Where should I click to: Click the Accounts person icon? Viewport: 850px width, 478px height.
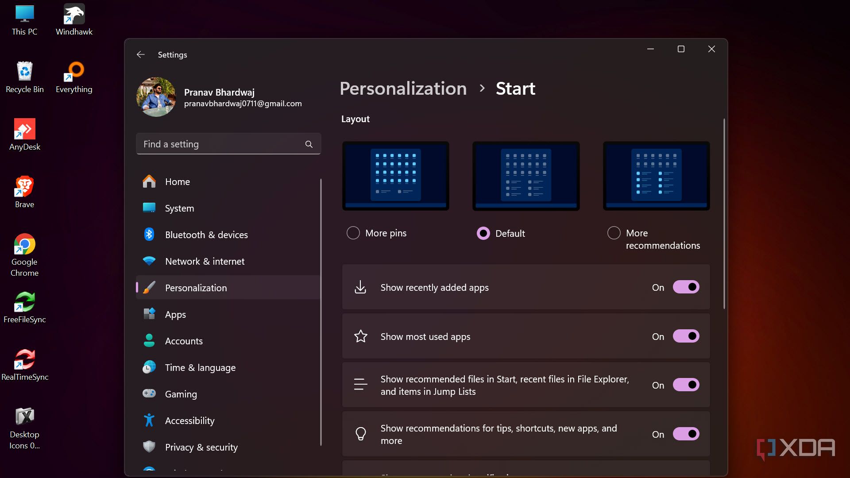coord(149,340)
